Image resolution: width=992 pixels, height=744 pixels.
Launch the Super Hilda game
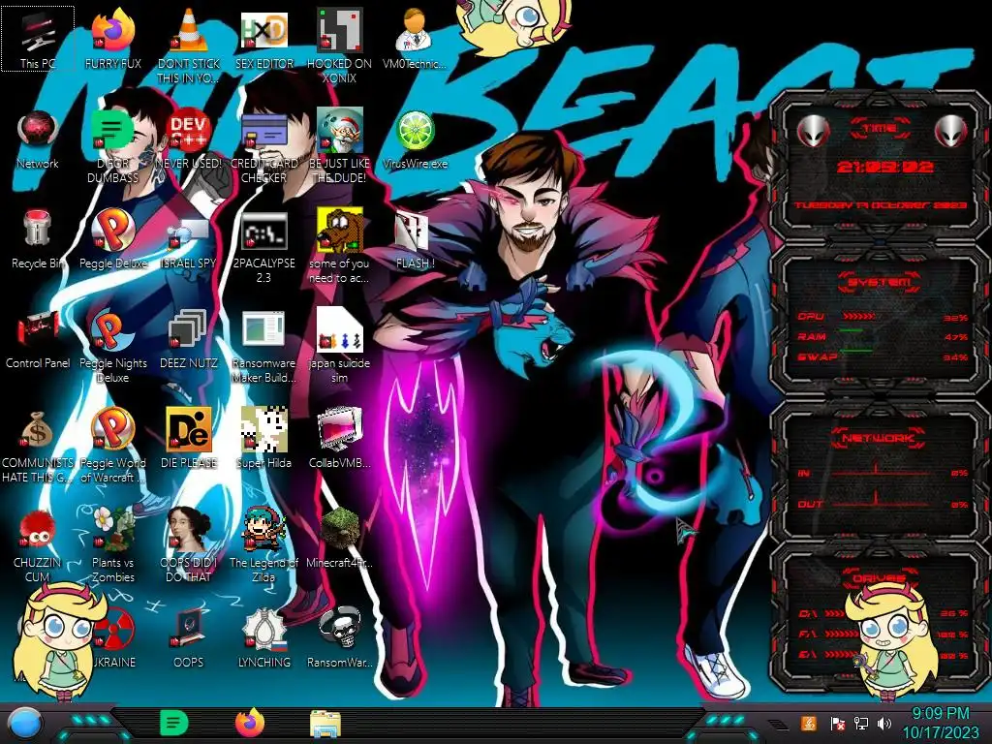coord(263,439)
